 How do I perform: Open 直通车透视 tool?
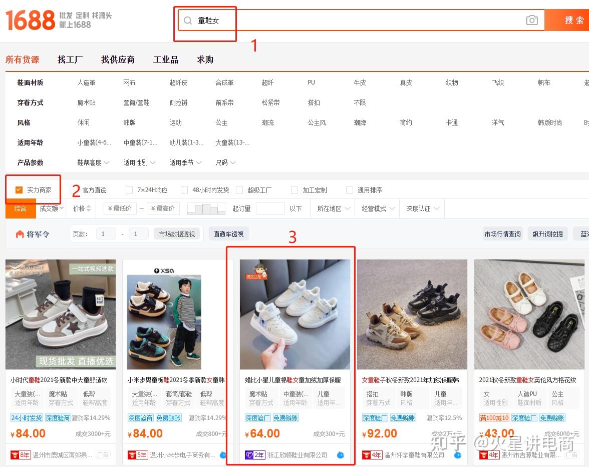[229, 234]
